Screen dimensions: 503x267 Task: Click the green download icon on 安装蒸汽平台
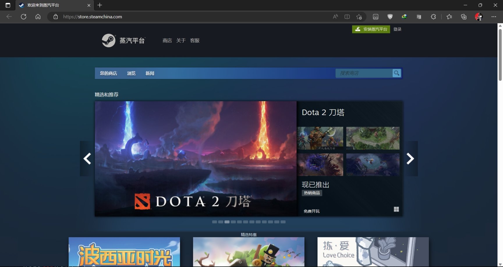358,29
